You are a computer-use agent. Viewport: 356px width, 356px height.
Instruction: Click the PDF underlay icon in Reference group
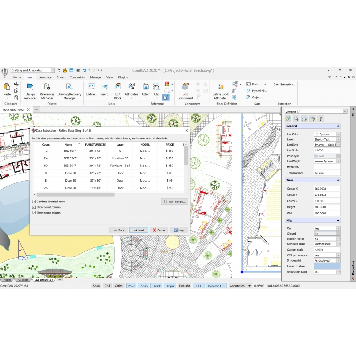click(167, 84)
